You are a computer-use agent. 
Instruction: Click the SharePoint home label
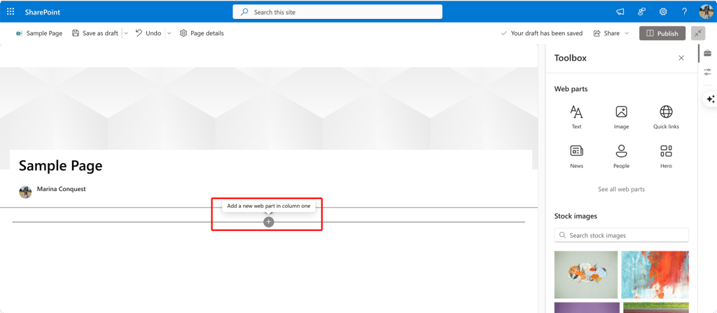(43, 13)
